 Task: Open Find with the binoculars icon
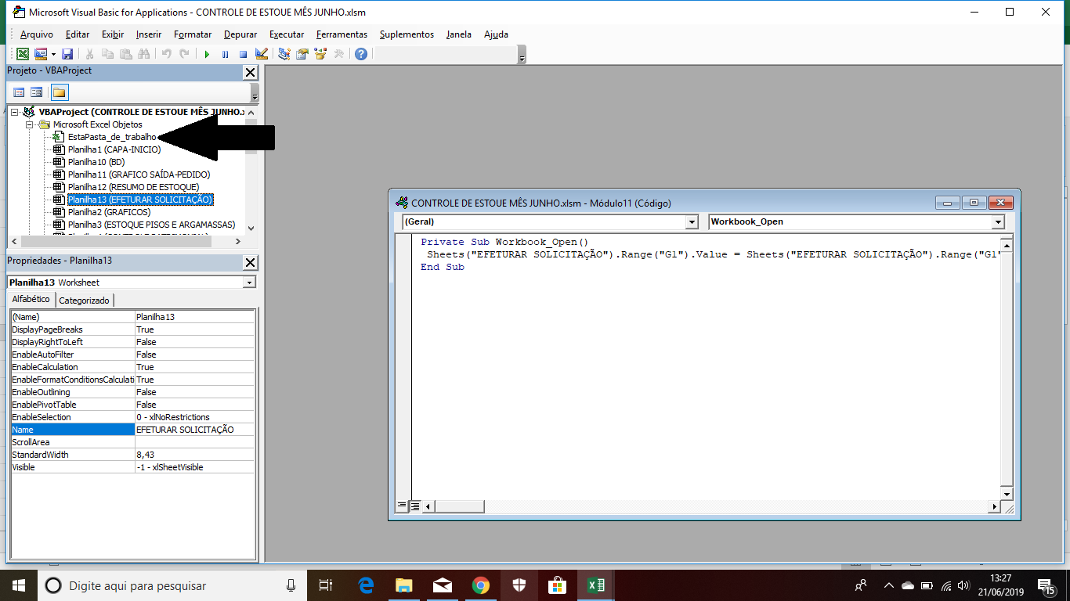(x=144, y=54)
